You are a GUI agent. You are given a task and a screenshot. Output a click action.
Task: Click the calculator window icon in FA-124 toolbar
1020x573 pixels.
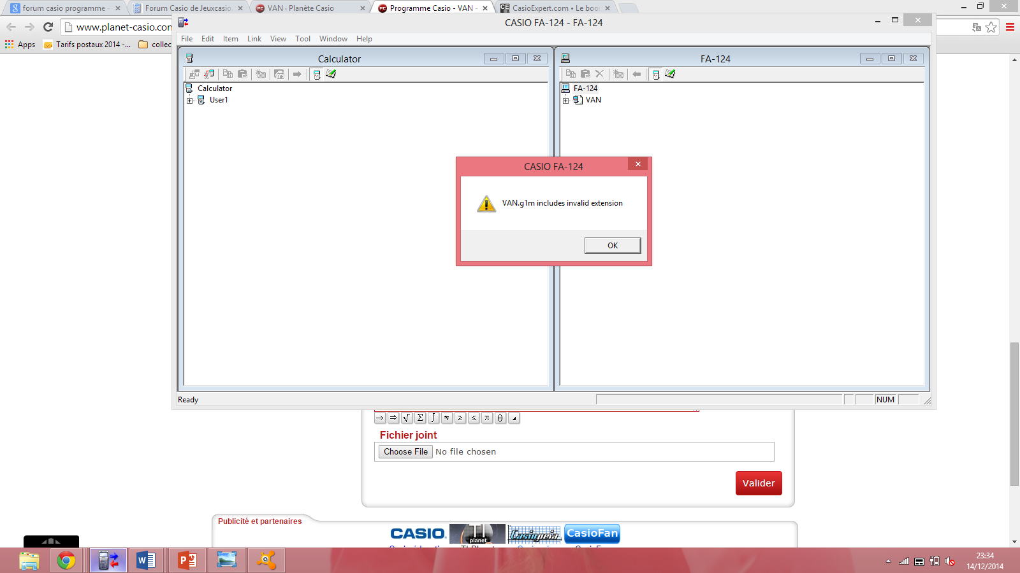(656, 74)
